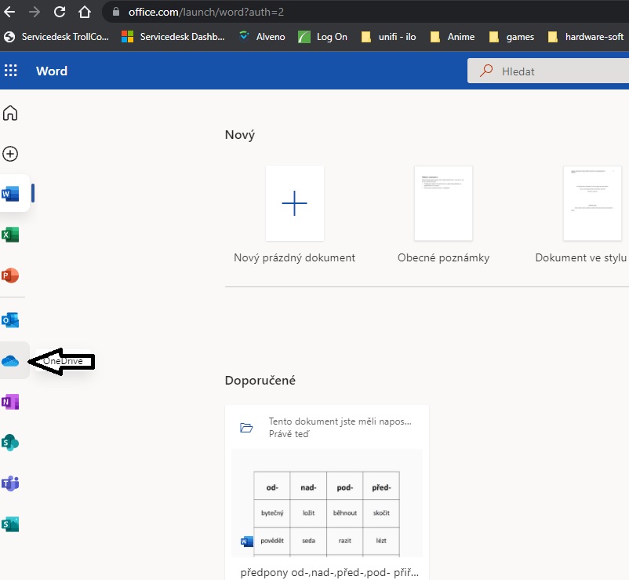Select the Word icon in sidebar

tap(11, 194)
